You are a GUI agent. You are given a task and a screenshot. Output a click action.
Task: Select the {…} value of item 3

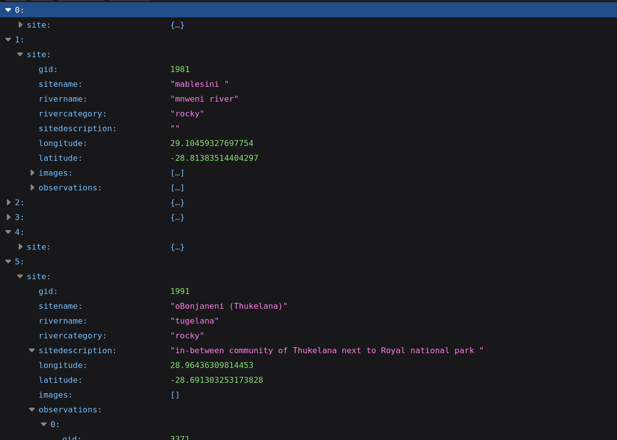pyautogui.click(x=177, y=218)
